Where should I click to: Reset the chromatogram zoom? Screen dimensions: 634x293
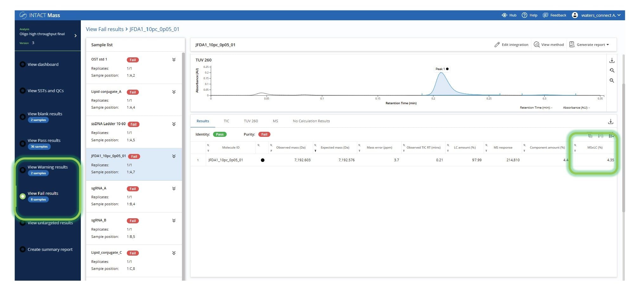coord(612,71)
